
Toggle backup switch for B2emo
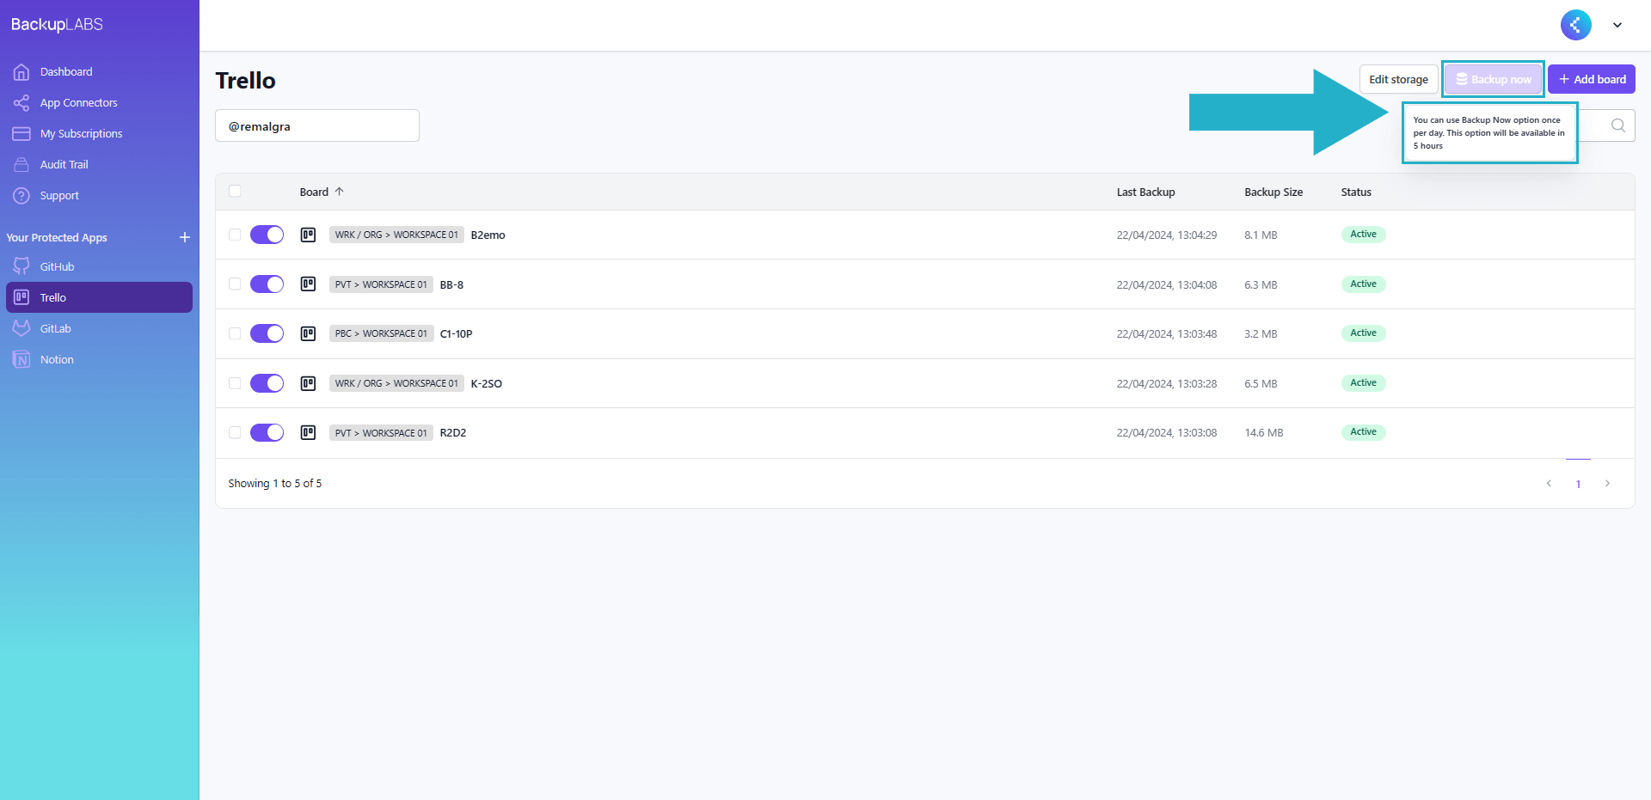(x=267, y=235)
